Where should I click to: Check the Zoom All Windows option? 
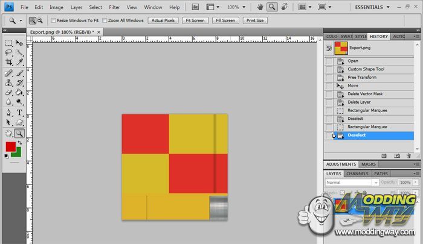tap(105, 20)
